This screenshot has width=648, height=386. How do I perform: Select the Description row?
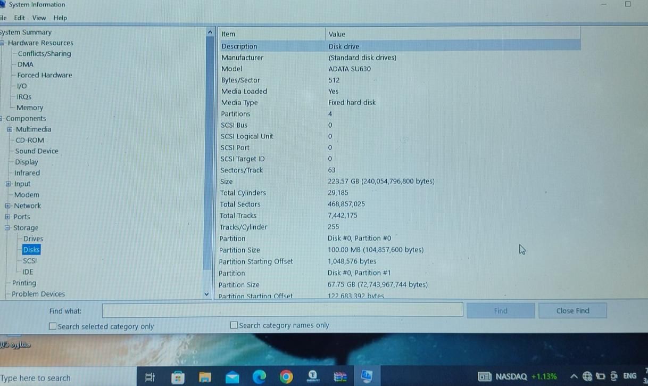[400, 46]
